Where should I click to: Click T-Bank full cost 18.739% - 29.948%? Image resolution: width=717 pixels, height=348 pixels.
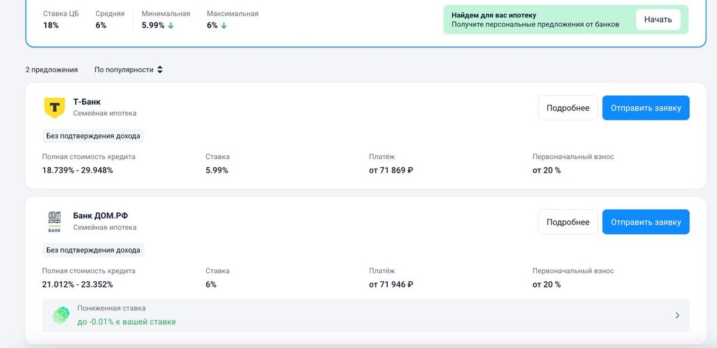[78, 170]
